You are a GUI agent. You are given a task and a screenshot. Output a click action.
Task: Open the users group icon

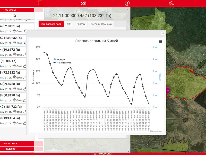171,3
